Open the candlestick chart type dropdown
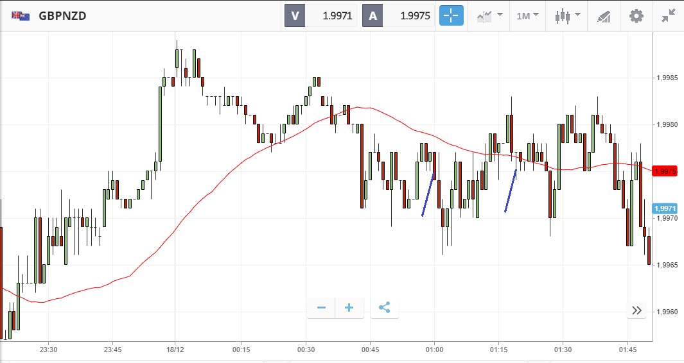The width and height of the screenshot is (684, 363). [x=568, y=16]
